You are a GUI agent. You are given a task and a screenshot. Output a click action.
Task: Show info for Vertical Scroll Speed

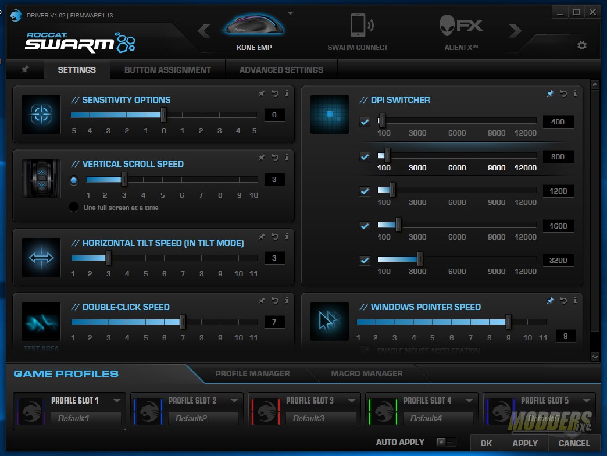pos(287,157)
